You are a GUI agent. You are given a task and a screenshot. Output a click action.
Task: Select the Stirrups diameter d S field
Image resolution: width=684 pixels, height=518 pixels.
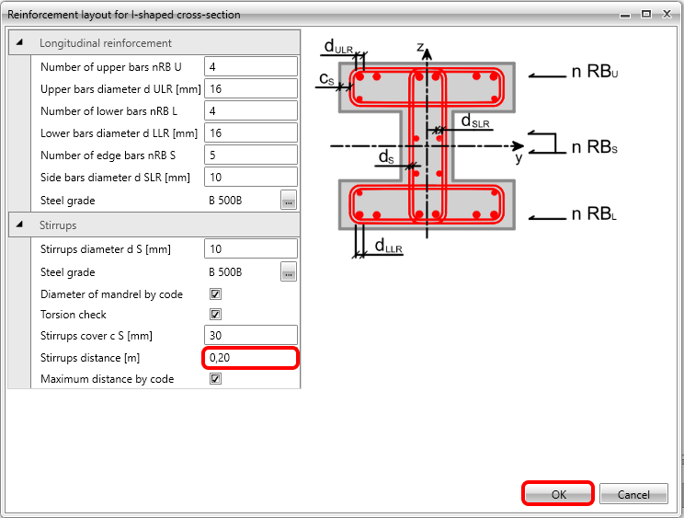[251, 248]
